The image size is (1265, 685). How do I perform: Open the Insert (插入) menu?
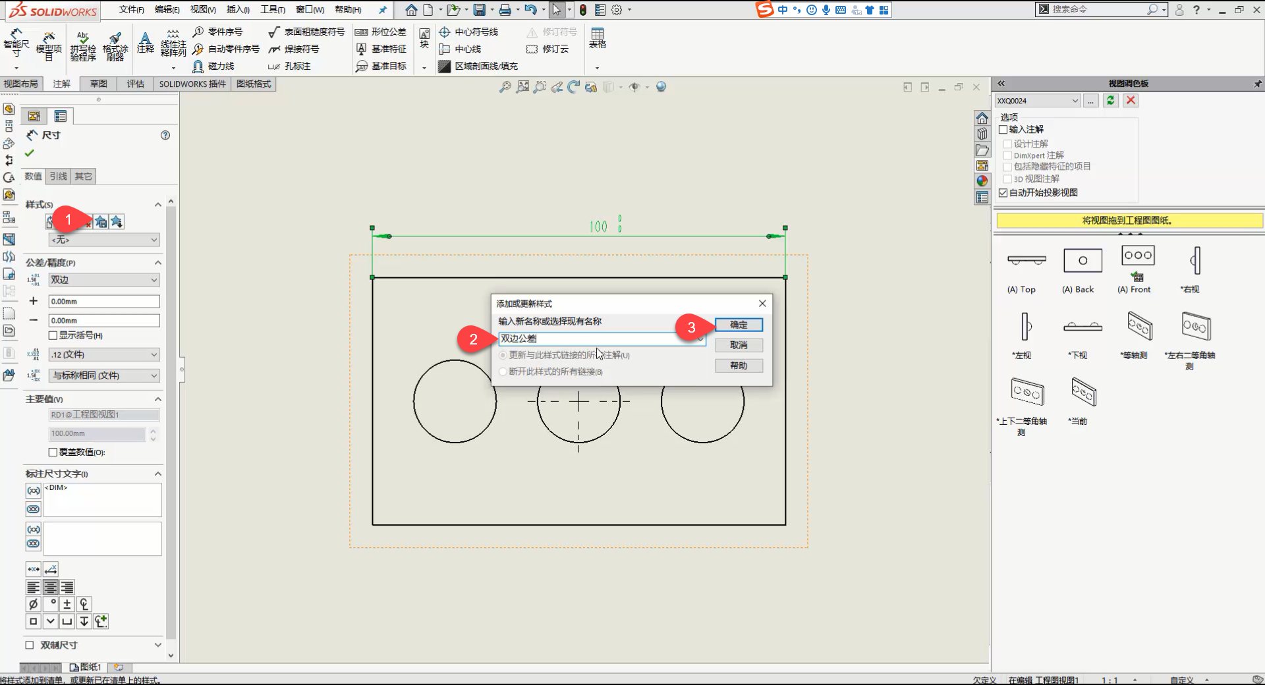238,10
